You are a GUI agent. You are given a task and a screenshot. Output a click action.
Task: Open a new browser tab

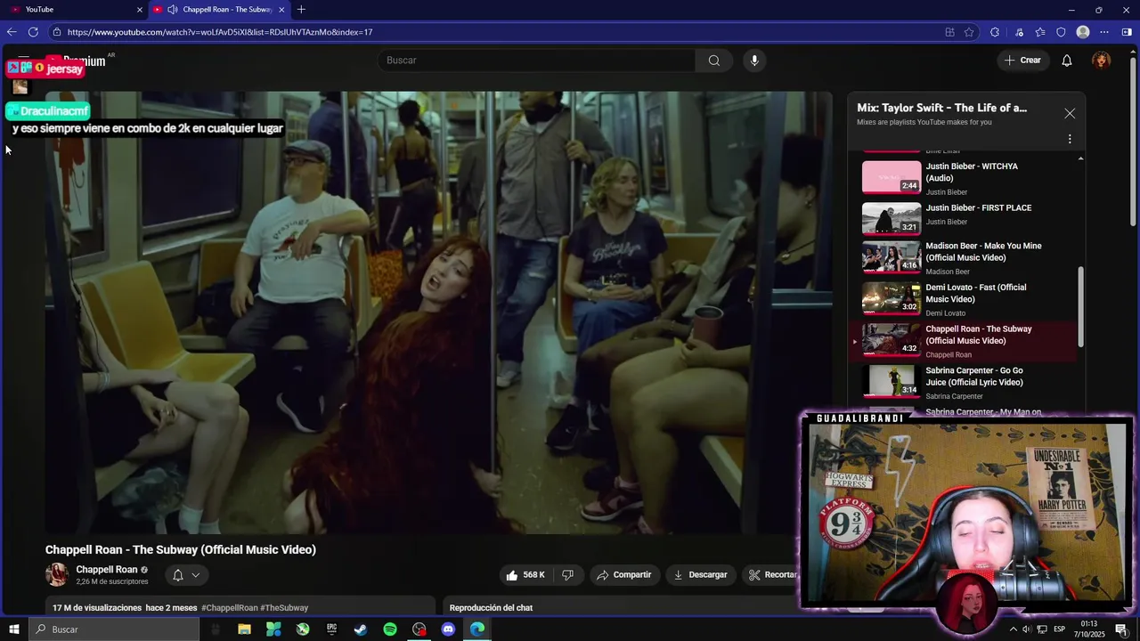[x=301, y=10]
